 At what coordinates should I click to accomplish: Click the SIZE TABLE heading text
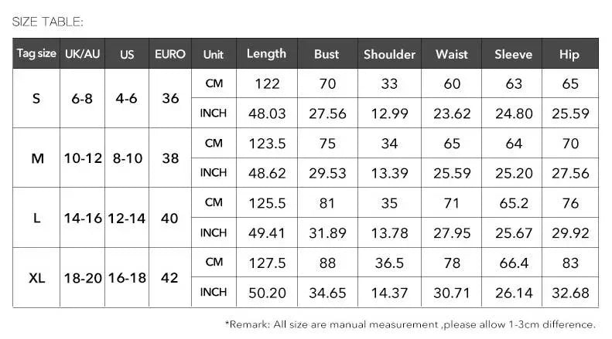click(48, 22)
